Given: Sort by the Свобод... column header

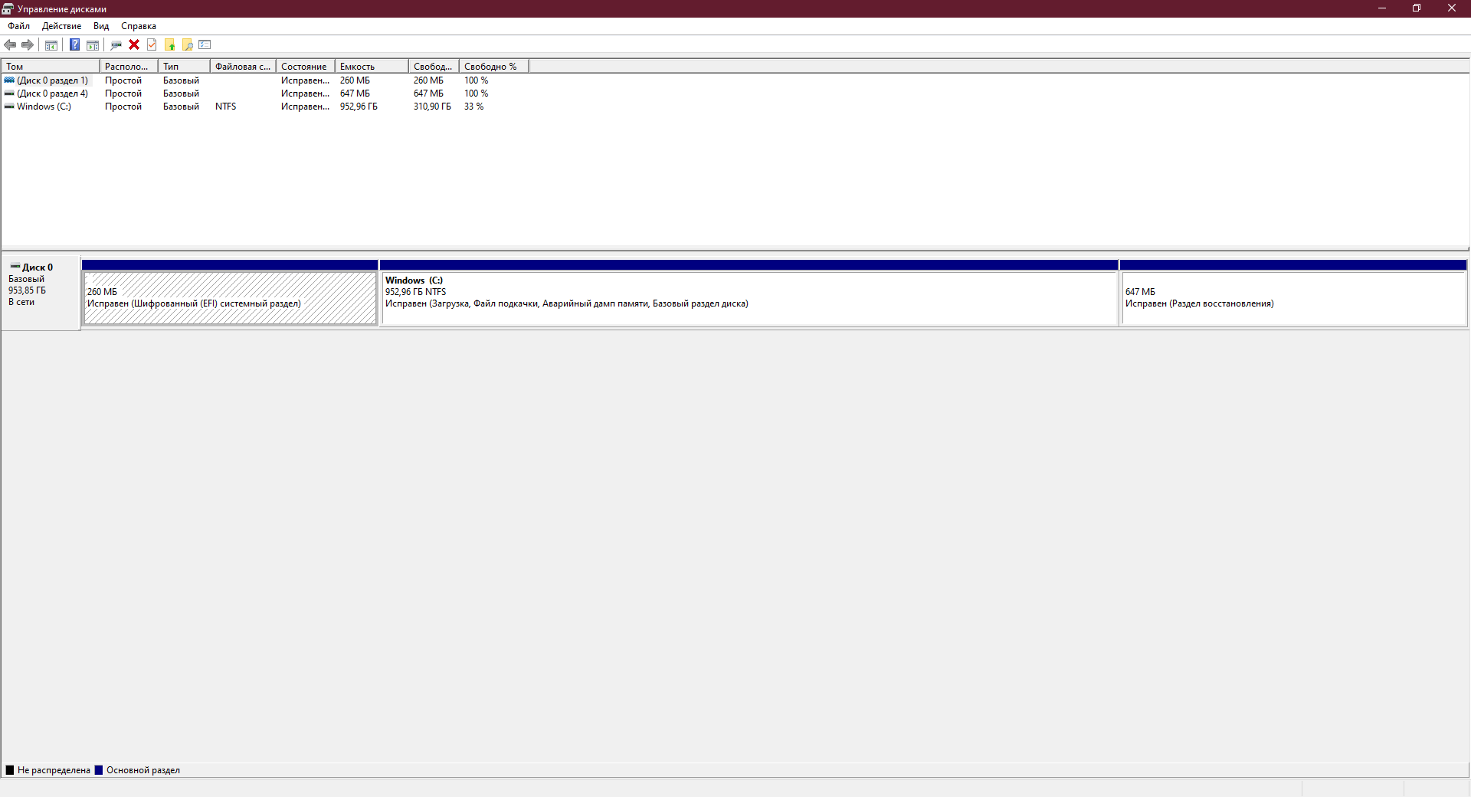Looking at the screenshot, I should pos(434,67).
